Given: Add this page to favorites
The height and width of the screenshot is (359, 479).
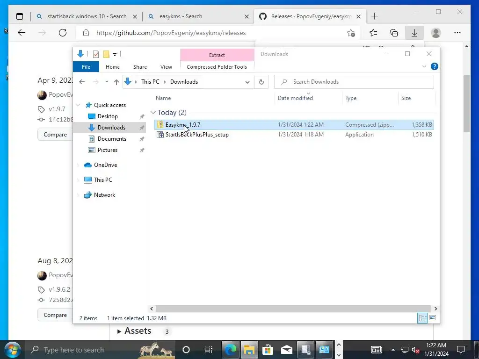Looking at the screenshot, I should pyautogui.click(x=351, y=33).
